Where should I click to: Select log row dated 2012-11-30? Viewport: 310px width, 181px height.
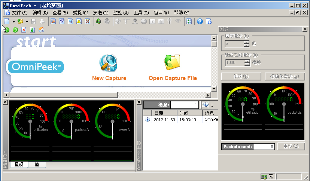[180, 120]
